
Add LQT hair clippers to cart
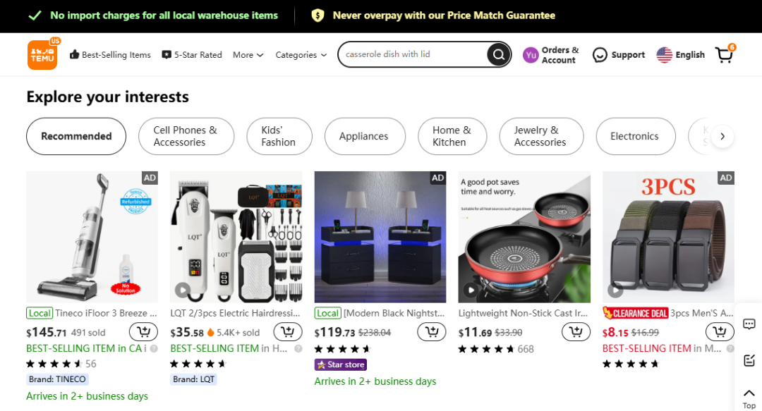287,331
